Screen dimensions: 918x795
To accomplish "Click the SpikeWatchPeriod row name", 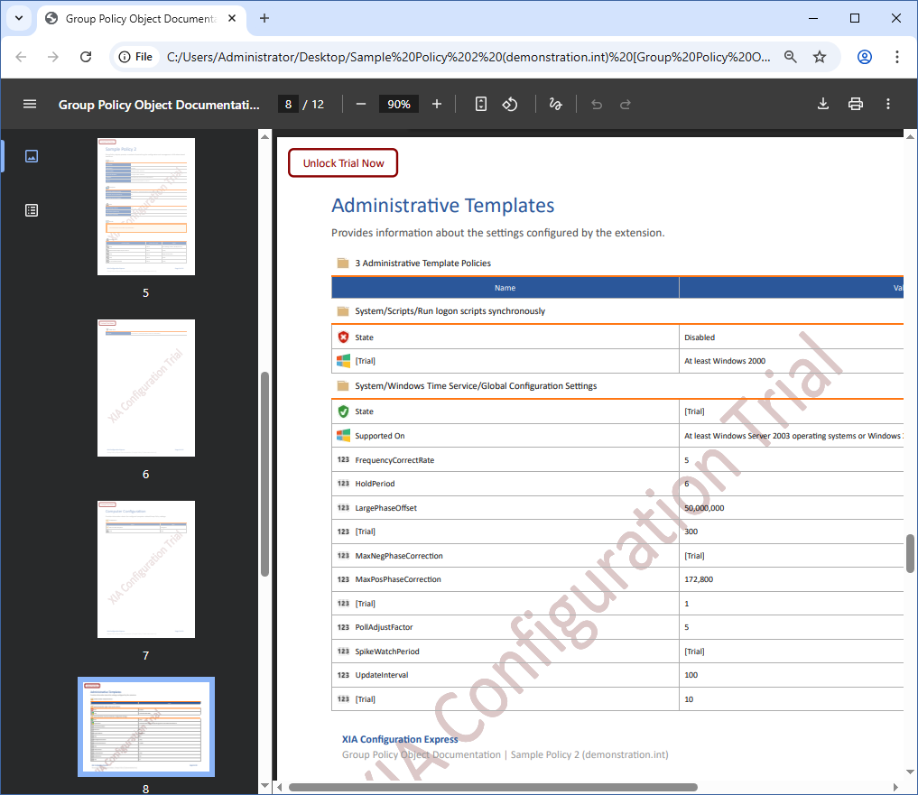I will [x=387, y=651].
